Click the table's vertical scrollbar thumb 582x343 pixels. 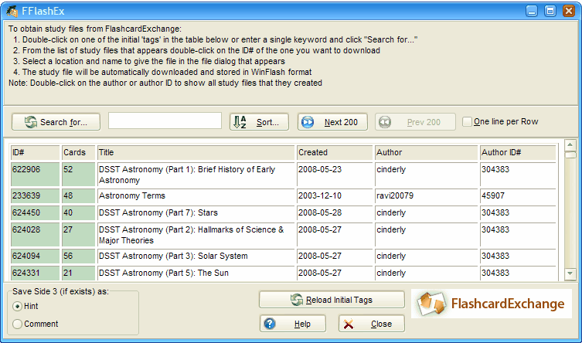[x=570, y=155]
